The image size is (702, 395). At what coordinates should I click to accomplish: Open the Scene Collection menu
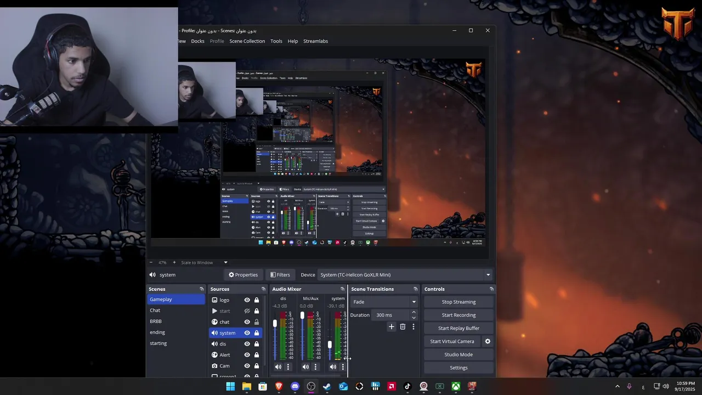pyautogui.click(x=247, y=41)
